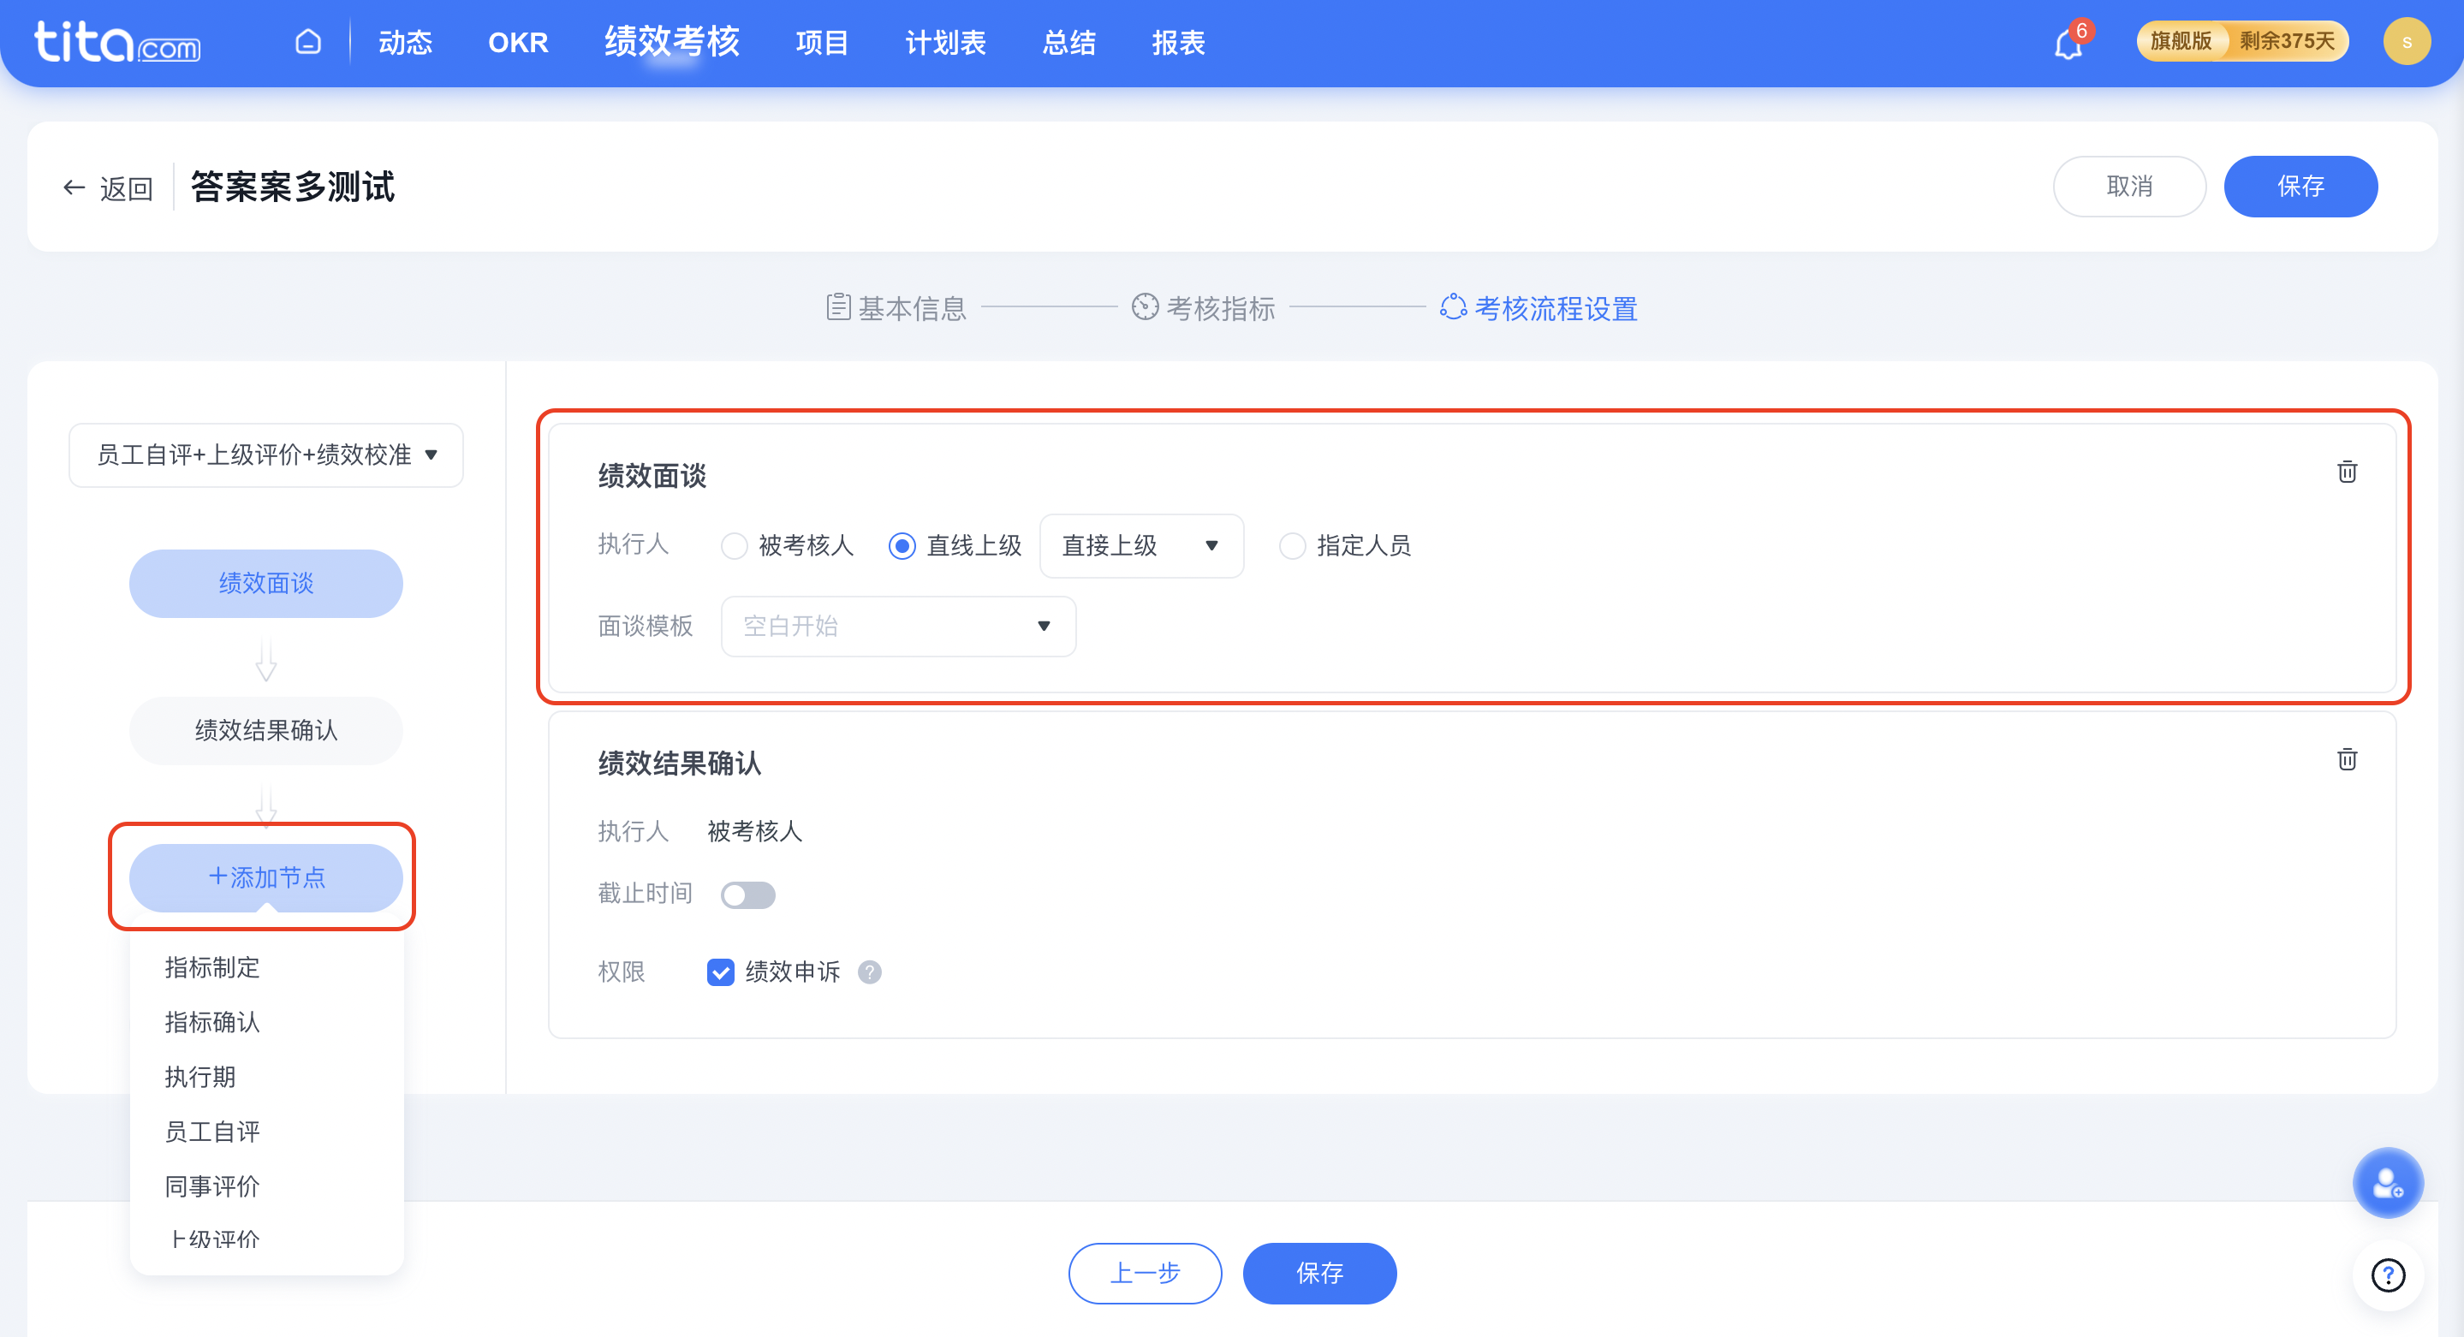Open the 报表 nav tab
This screenshot has width=2464, height=1337.
tap(1178, 42)
